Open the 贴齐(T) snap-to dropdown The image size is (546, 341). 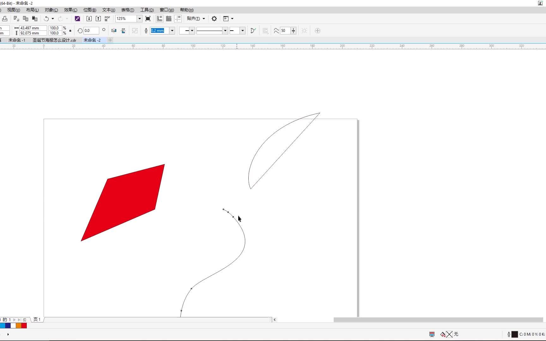[x=196, y=19]
